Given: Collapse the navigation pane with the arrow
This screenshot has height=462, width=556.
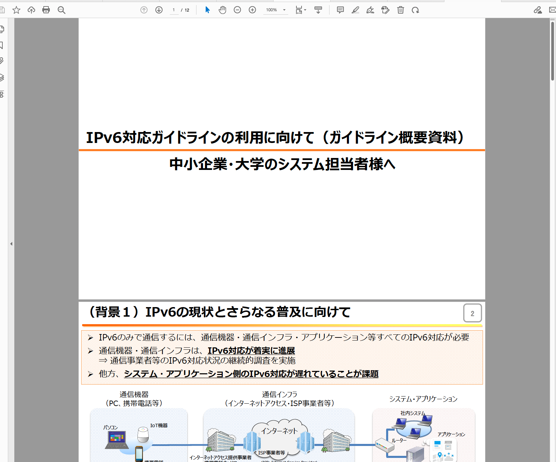Looking at the screenshot, I should coord(11,244).
